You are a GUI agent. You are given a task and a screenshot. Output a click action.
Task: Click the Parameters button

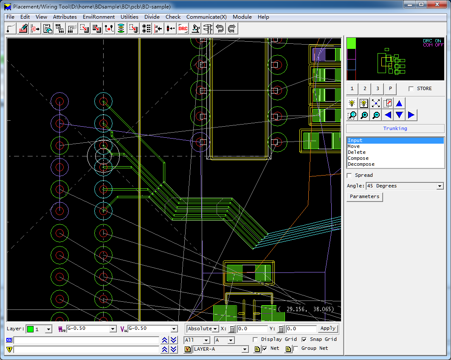pos(365,197)
